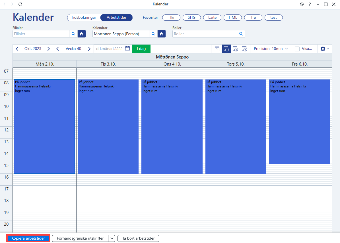Click the I dag button
The width and height of the screenshot is (340, 243).
(x=141, y=49)
